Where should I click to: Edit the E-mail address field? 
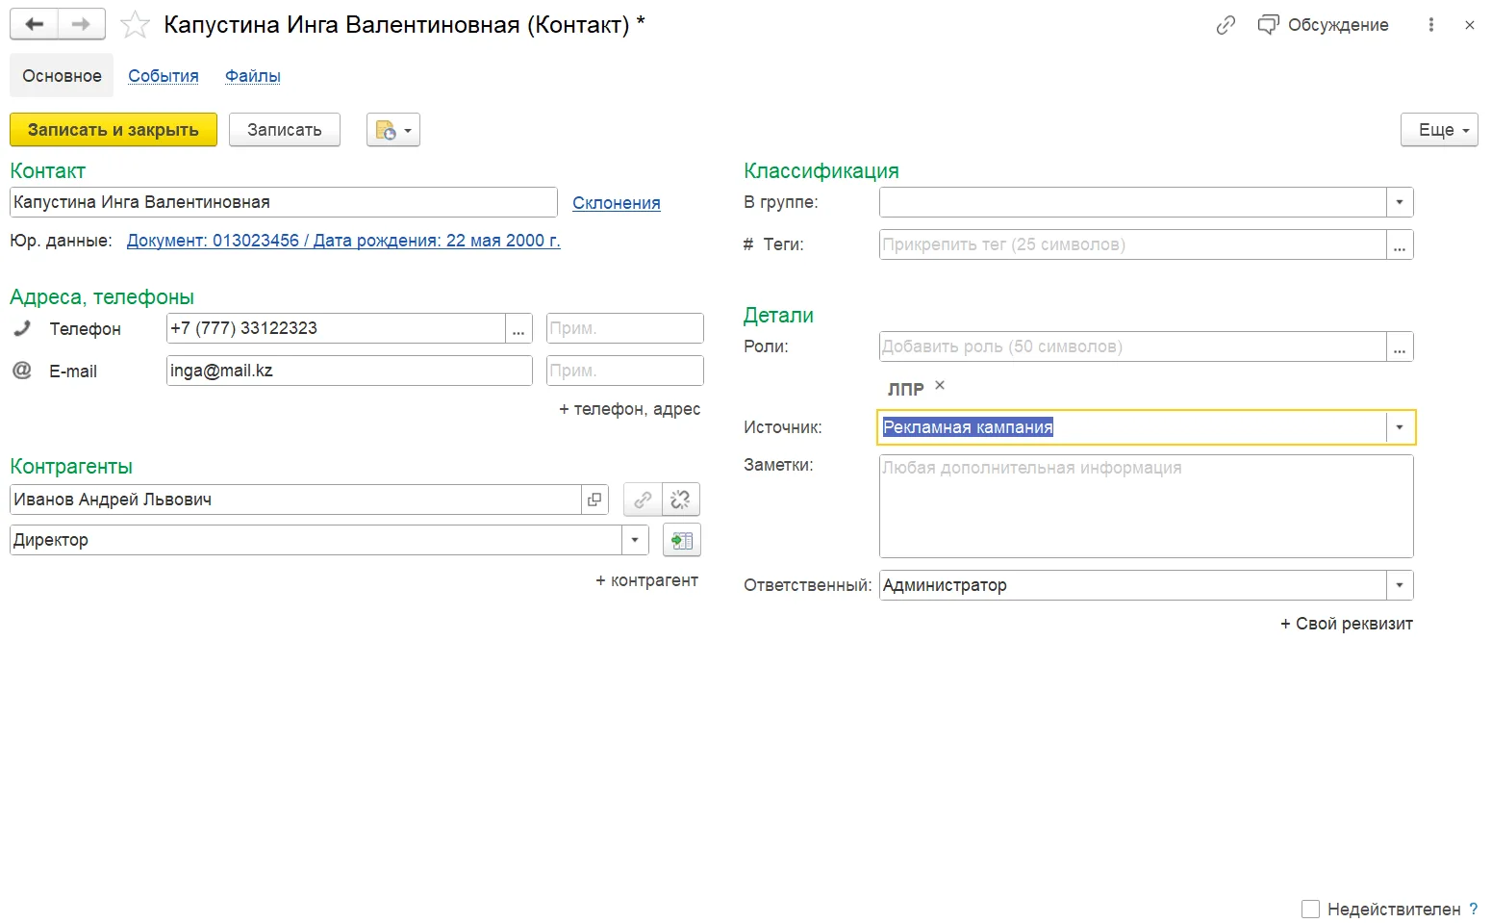(349, 371)
